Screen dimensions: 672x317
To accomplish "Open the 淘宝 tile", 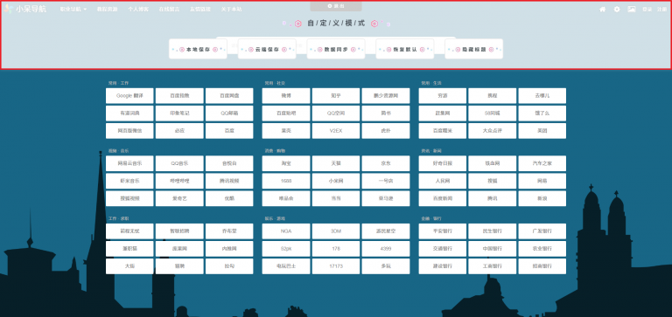I will pos(286,163).
